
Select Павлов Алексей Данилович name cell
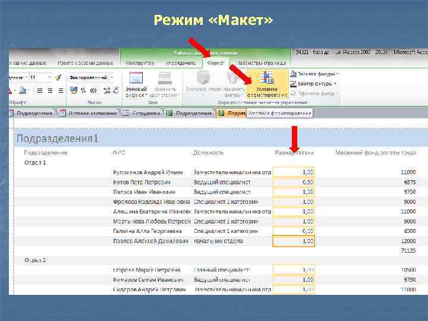tap(150, 241)
